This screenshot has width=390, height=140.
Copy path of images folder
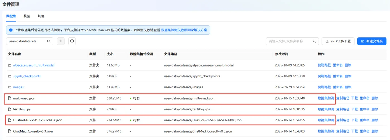324,87
